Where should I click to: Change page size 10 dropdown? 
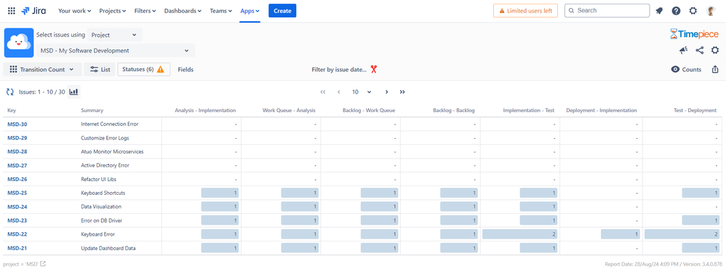point(361,92)
